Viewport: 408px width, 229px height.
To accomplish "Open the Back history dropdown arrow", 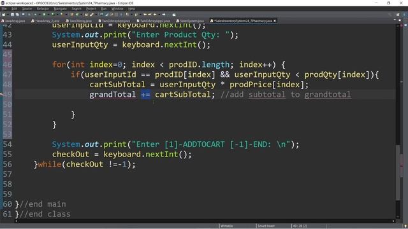I will click(159, 15).
